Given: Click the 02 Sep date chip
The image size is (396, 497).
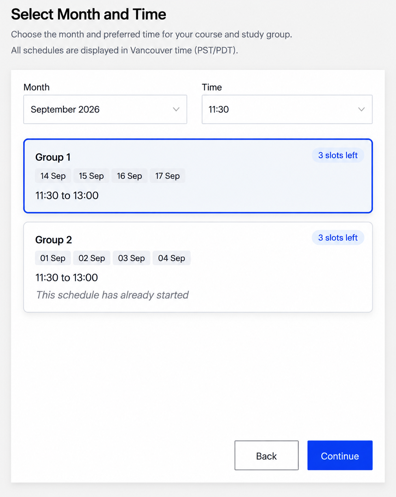Looking at the screenshot, I should click(92, 258).
